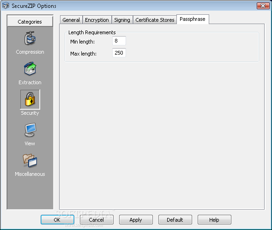The width and height of the screenshot is (272, 230).
Task: Restore settings with the Default button
Action: point(175,219)
